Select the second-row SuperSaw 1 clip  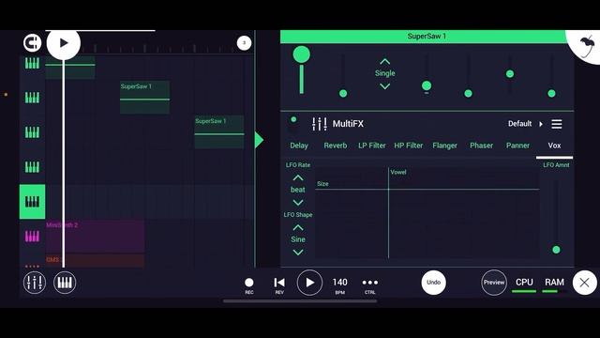pos(144,98)
